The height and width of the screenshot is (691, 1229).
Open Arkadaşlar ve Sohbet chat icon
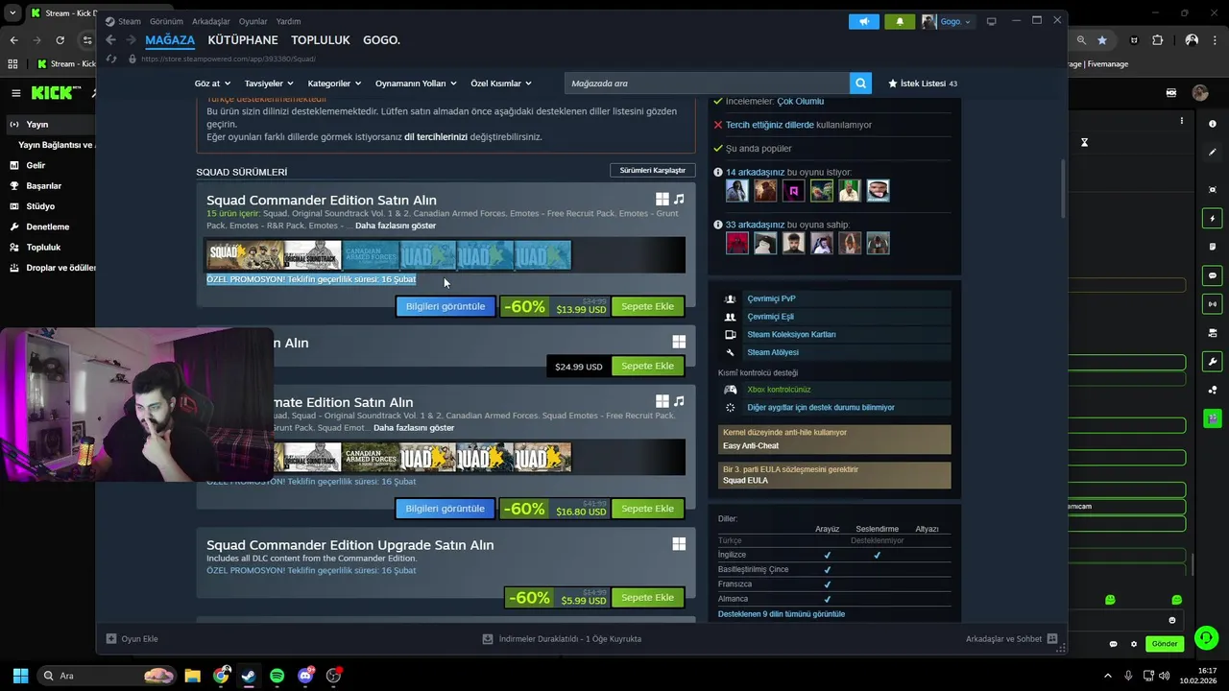point(1052,638)
